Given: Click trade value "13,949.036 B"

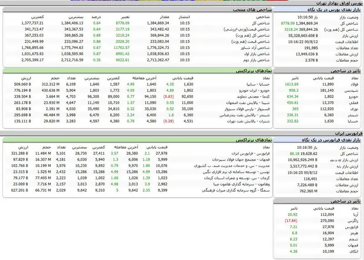Looking at the screenshot, I should click(x=307, y=54).
